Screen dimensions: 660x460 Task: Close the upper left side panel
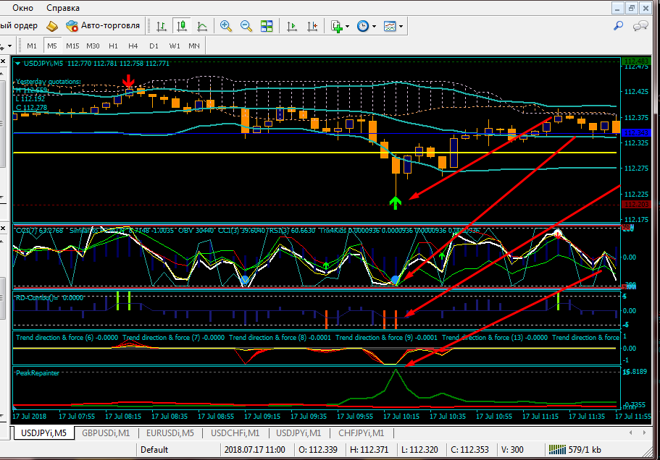point(2,61)
